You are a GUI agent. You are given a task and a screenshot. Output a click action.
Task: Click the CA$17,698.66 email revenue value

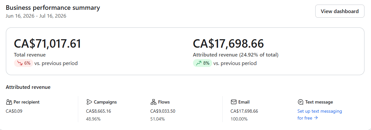click(x=244, y=111)
